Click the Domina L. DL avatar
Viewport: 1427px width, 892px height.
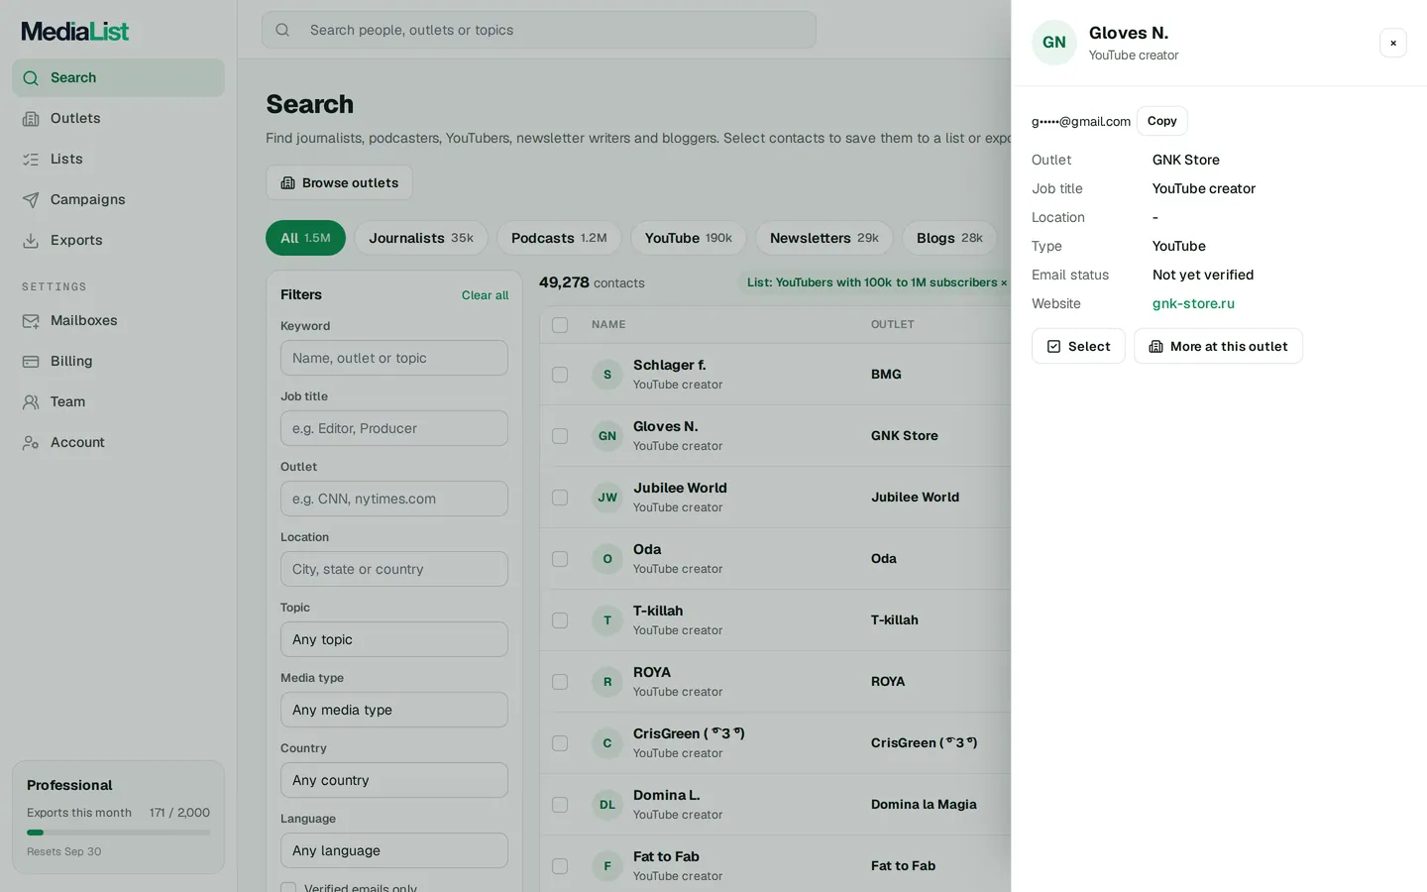(x=607, y=805)
